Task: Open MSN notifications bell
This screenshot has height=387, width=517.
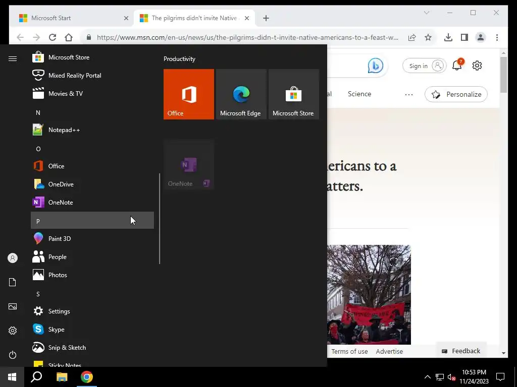Action: pos(457,65)
